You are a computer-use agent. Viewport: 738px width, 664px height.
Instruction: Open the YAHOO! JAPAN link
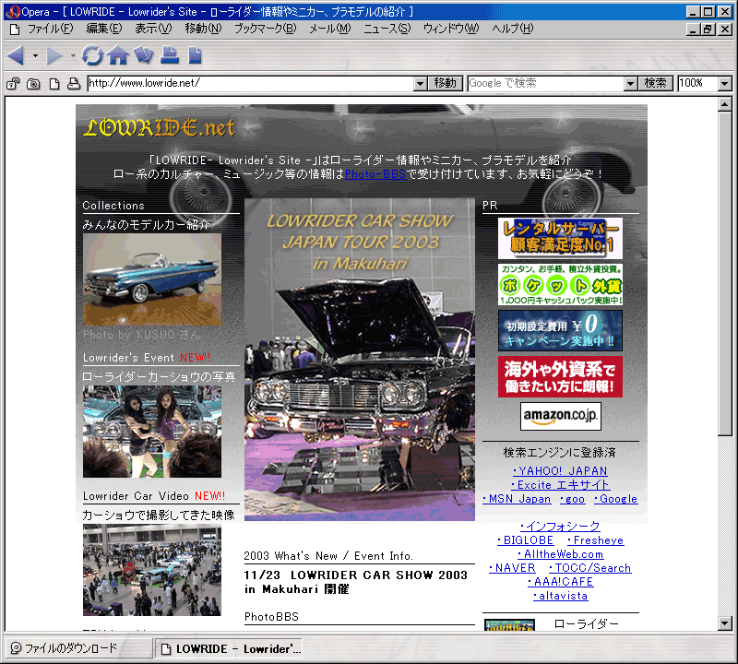(x=560, y=471)
